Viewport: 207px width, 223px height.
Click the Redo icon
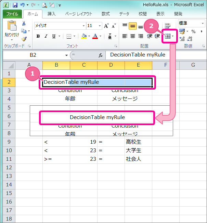click(x=33, y=5)
